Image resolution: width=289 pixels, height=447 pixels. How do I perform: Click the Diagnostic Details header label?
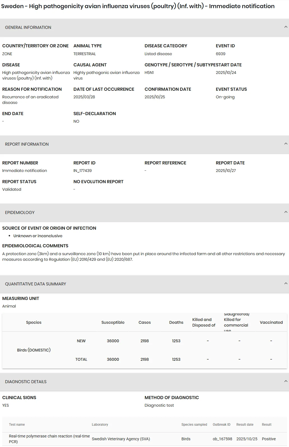26,382
